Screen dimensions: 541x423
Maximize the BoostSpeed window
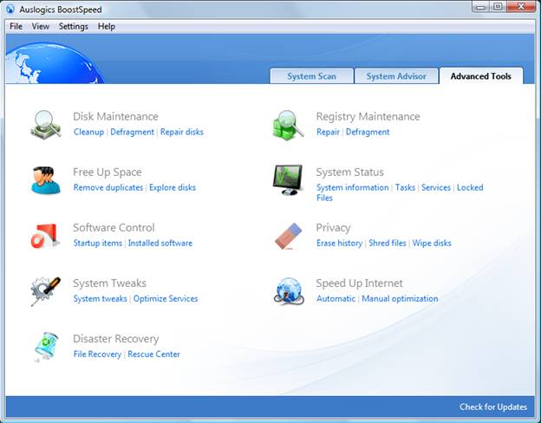click(498, 7)
